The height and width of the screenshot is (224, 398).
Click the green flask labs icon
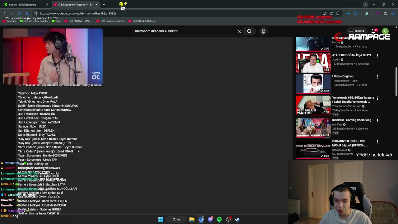pyautogui.click(x=367, y=13)
